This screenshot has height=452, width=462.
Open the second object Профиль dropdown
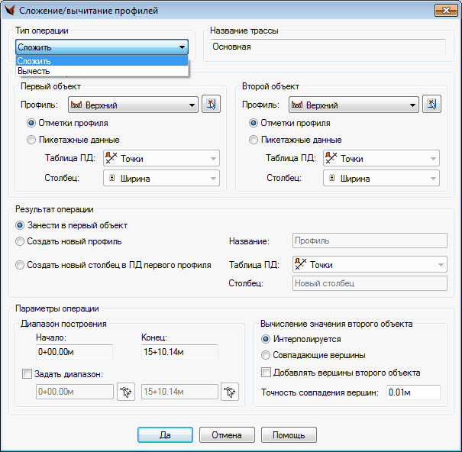pyautogui.click(x=412, y=105)
